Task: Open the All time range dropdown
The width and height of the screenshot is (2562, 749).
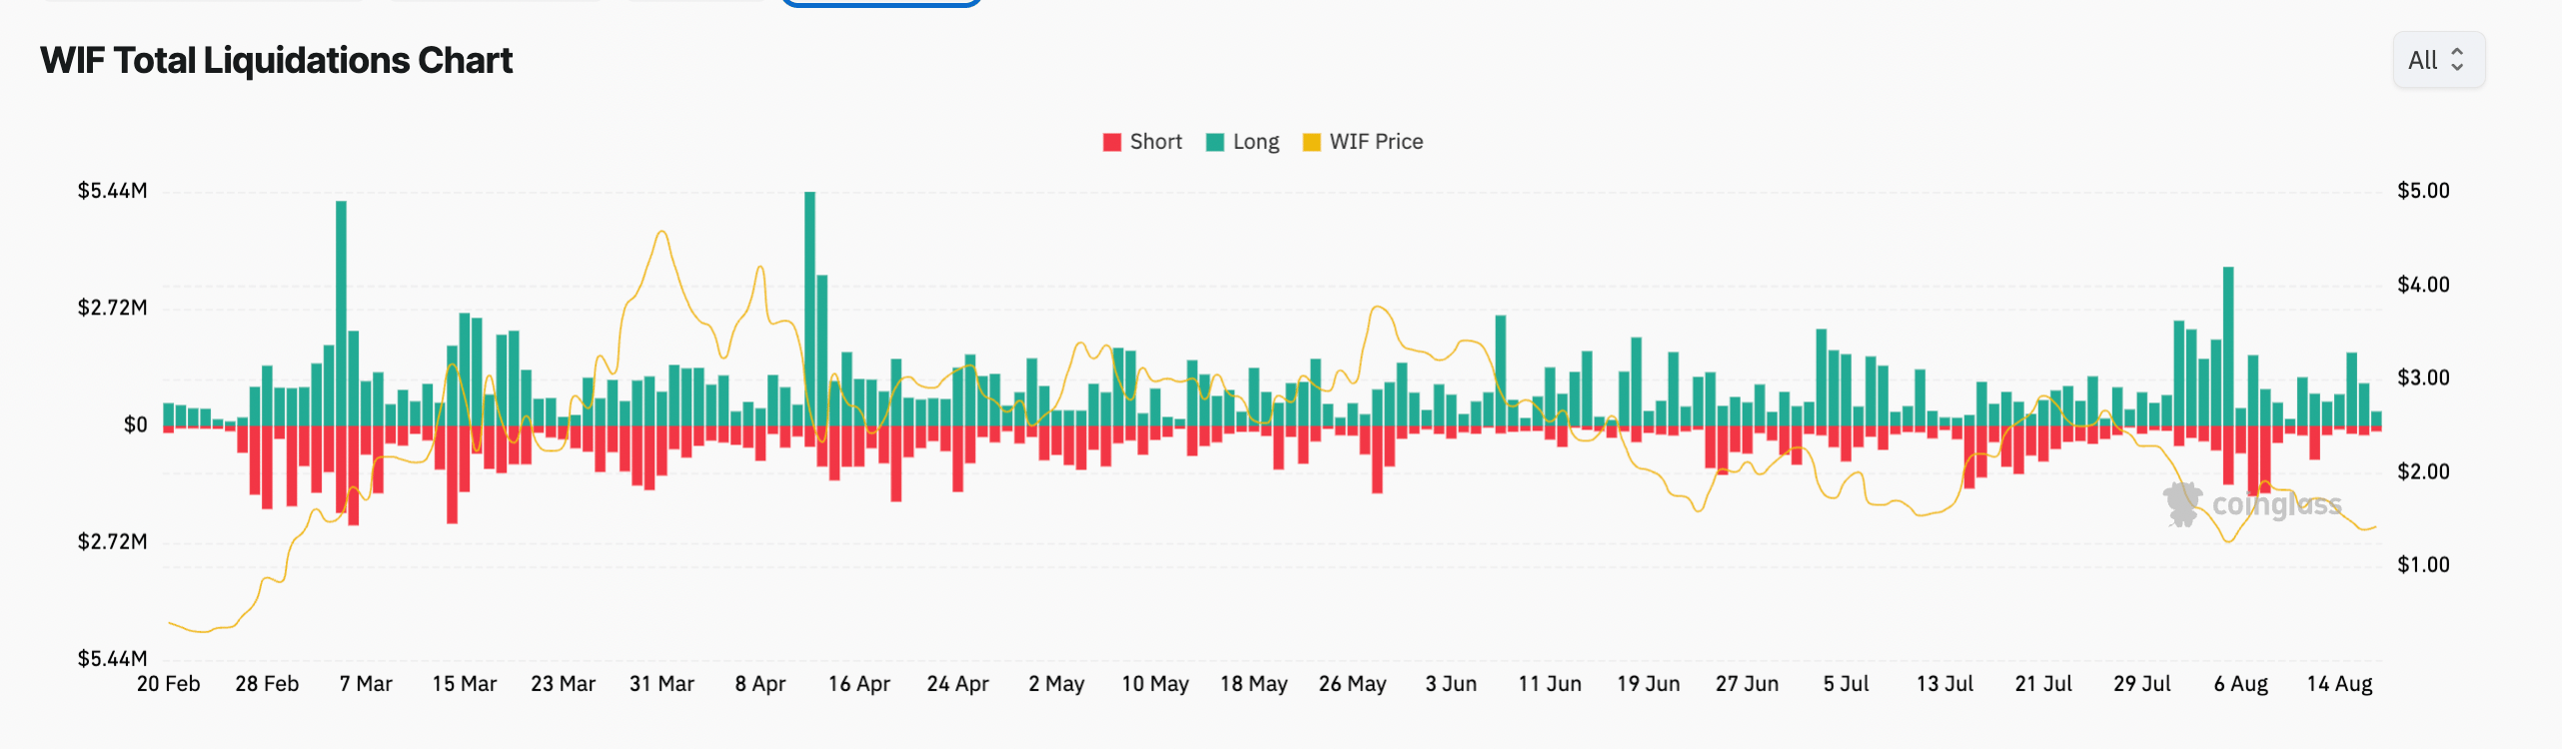Action: tap(2437, 61)
